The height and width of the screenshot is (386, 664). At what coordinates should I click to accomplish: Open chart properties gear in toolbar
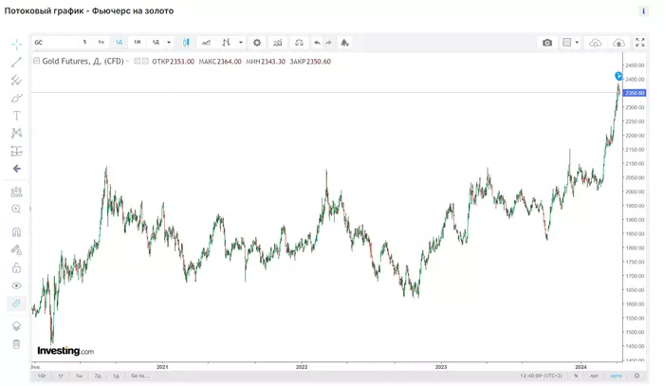(257, 43)
